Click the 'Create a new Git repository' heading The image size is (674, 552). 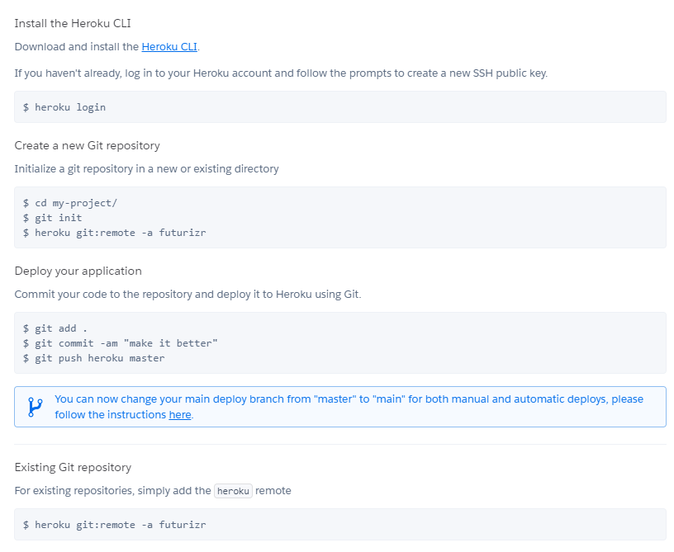(88, 145)
